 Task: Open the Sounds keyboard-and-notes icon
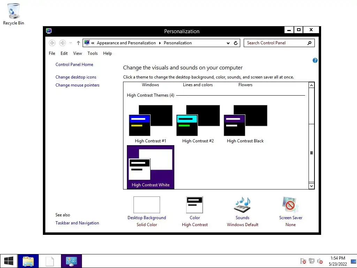click(243, 204)
